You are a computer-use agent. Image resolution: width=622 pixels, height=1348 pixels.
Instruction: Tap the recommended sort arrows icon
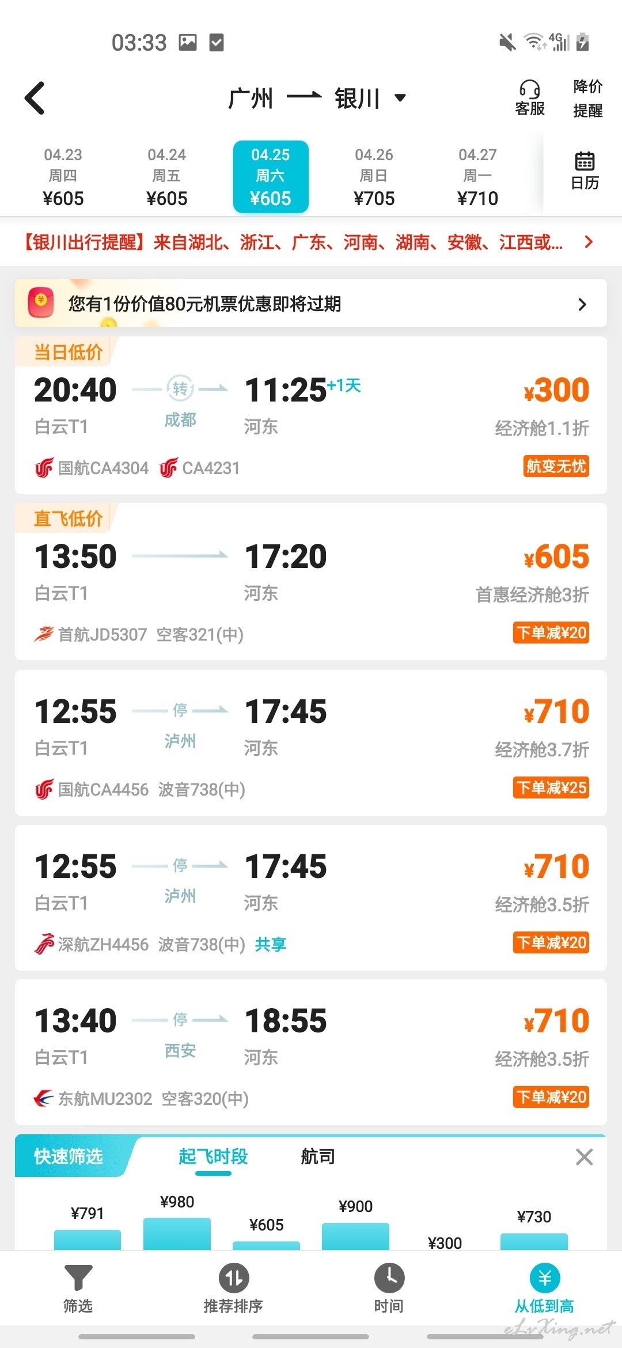233,1278
